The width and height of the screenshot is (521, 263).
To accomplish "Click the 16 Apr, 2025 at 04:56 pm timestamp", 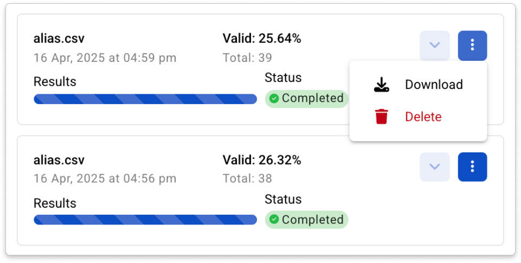I will pyautogui.click(x=105, y=178).
